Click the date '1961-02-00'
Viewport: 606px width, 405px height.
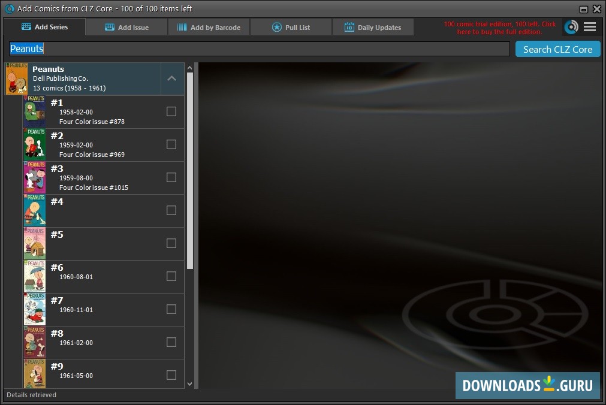point(76,343)
